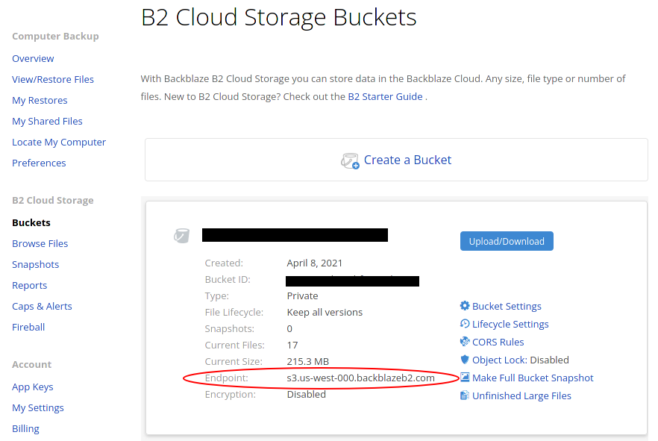The image size is (658, 441).
Task: Click the shield icon for Object Lock
Action: pos(465,360)
